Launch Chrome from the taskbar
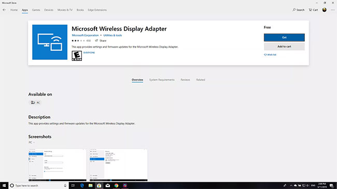This screenshot has width=337, height=189. pos(116,185)
